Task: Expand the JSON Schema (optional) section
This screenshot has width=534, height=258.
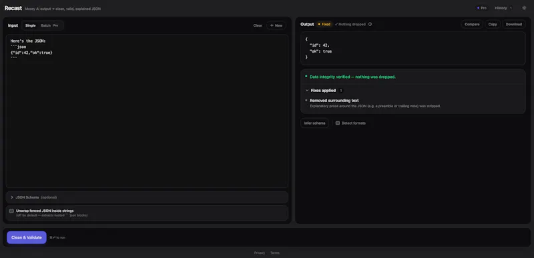Action: point(147,197)
